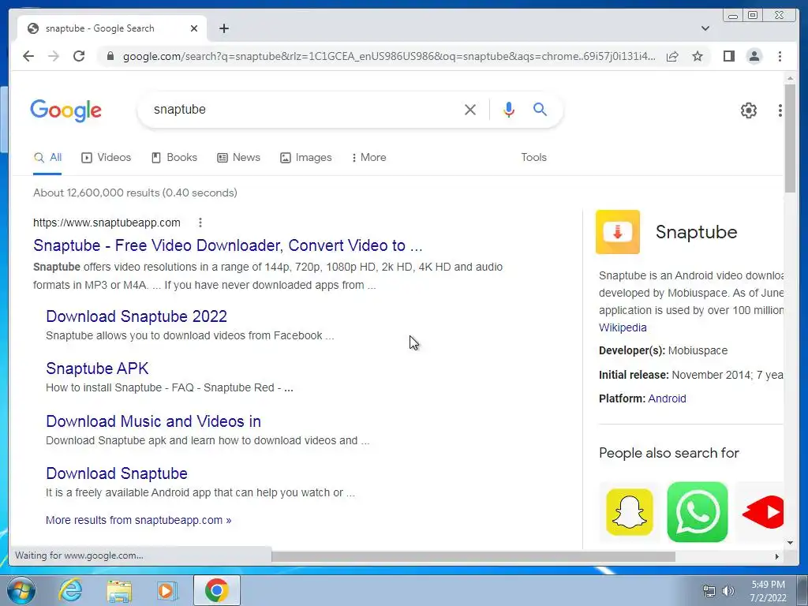Open the Download Snaptube sitelink

click(117, 473)
